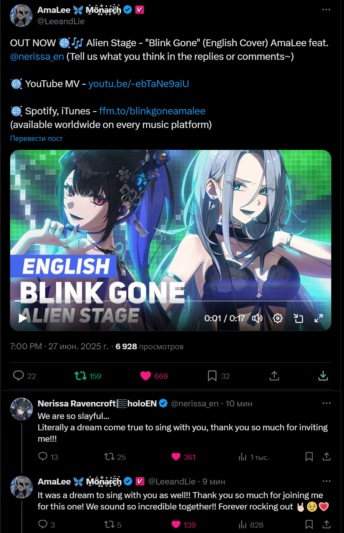Click the @nerissa_en mention in the post text
The height and width of the screenshot is (533, 344).
coord(37,56)
